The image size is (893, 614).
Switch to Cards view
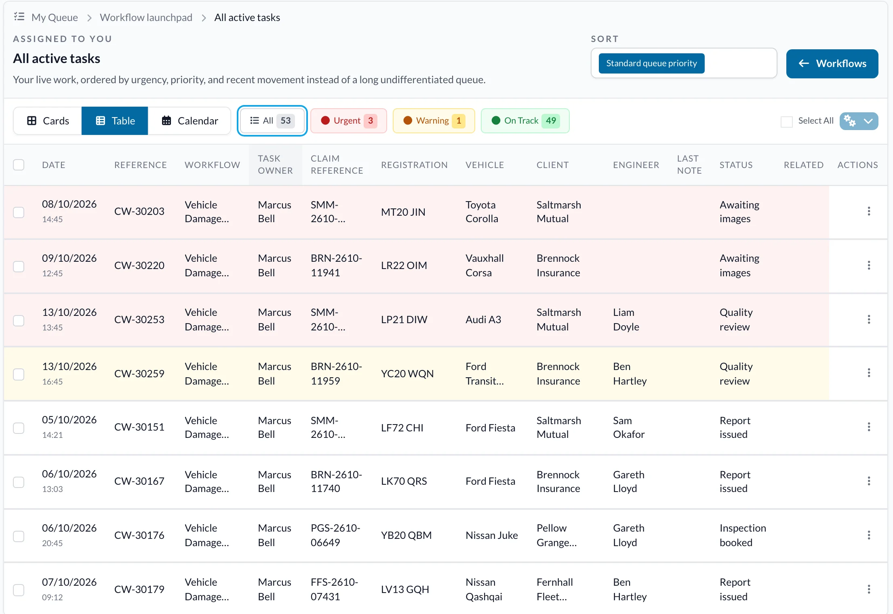48,121
